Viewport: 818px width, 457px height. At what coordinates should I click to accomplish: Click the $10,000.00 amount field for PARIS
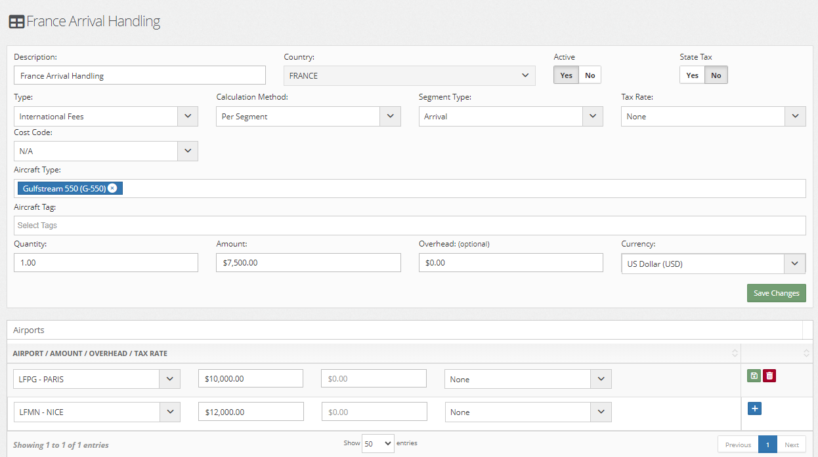point(251,379)
